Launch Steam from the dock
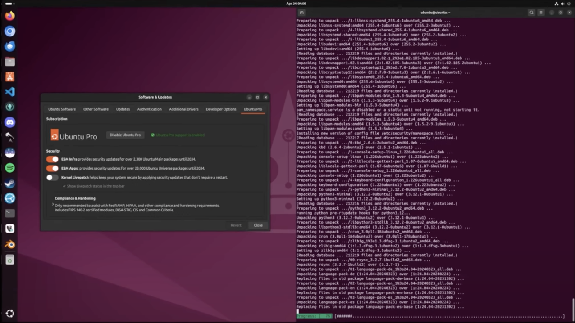This screenshot has width=575, height=323. pos(10,183)
